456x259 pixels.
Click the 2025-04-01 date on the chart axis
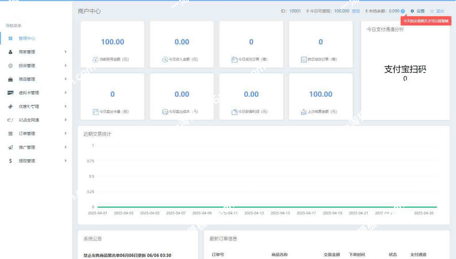[97, 213]
